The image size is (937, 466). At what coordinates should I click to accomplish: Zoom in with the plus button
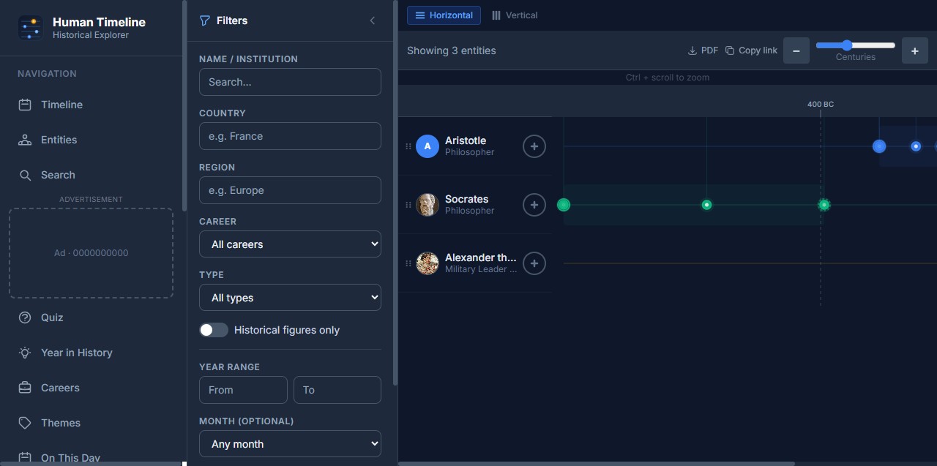tap(915, 50)
